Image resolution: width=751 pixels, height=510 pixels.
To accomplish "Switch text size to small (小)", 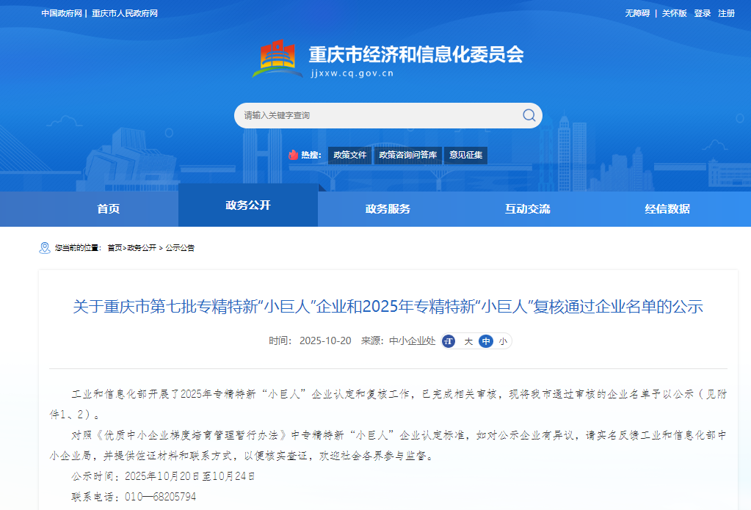I will (x=503, y=341).
